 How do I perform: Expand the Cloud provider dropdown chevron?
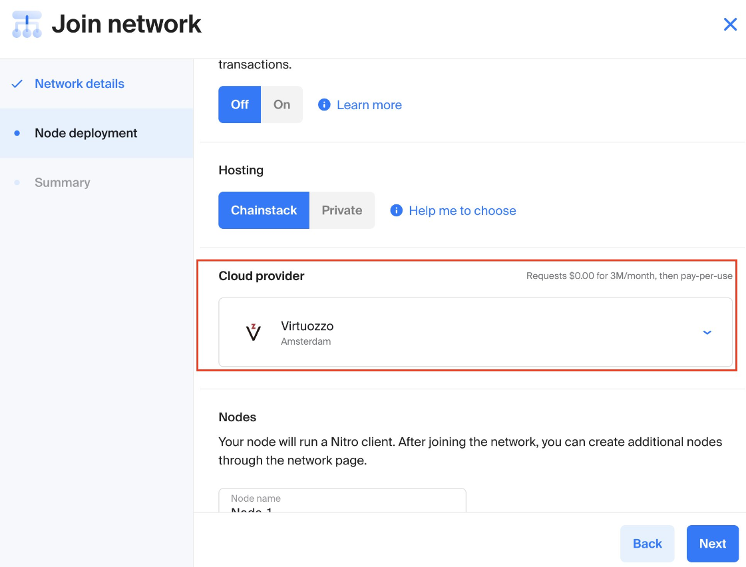click(707, 332)
